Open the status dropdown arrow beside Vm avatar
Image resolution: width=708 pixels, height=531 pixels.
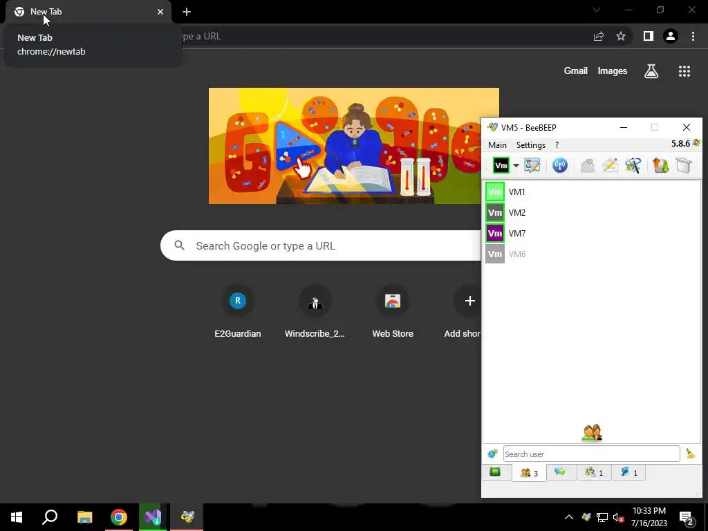[516, 165]
